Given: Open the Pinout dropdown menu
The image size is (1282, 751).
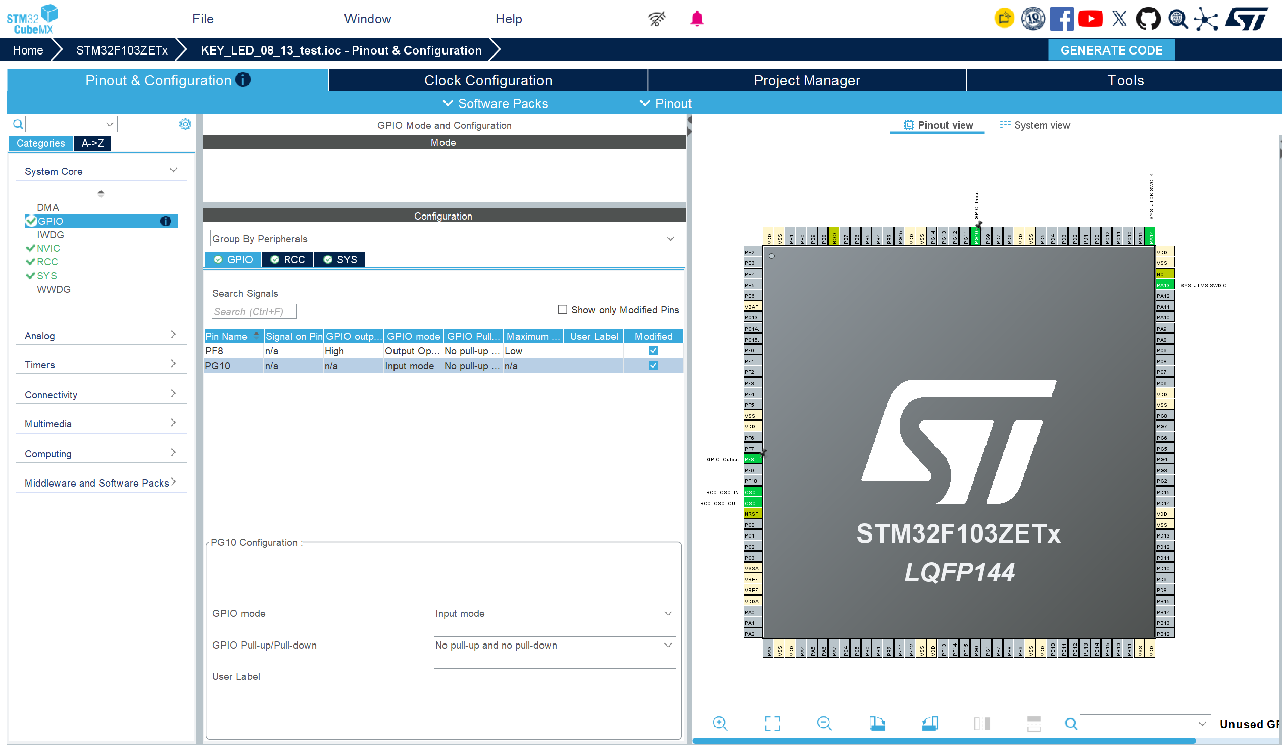Looking at the screenshot, I should 665,104.
